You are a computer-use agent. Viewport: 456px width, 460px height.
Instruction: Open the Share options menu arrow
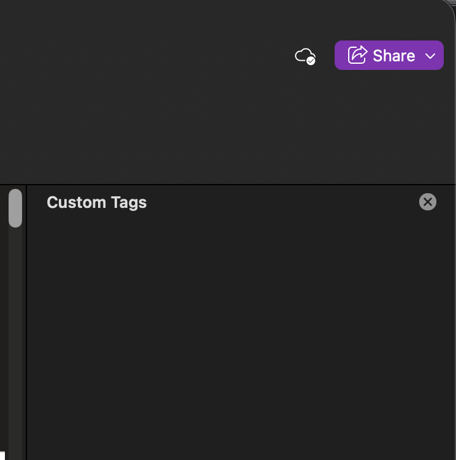430,56
